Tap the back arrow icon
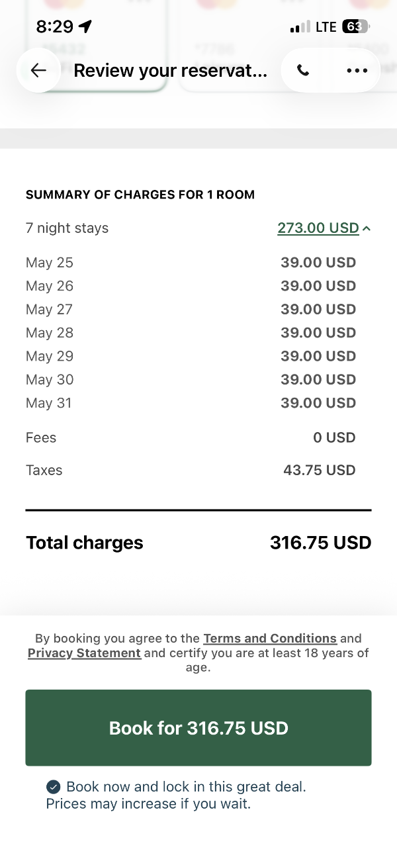This screenshot has height=859, width=397. point(38,70)
